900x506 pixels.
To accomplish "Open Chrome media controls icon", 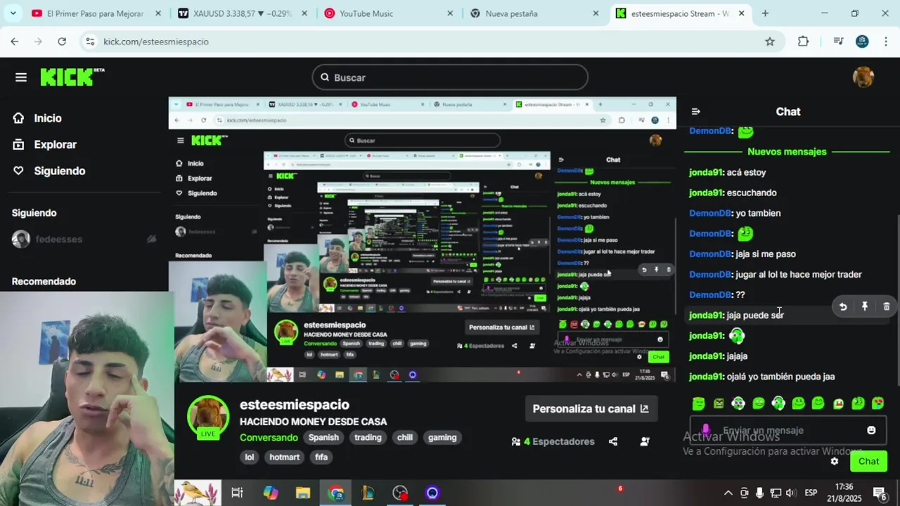I will 838,41.
